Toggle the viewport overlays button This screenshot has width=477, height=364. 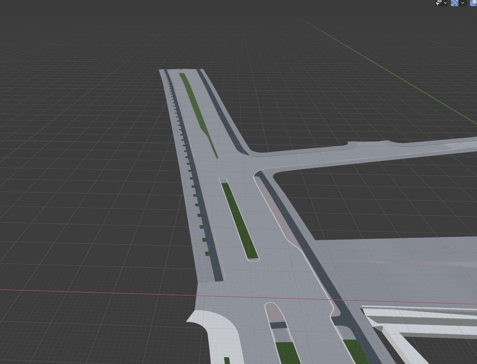[x=474, y=3]
